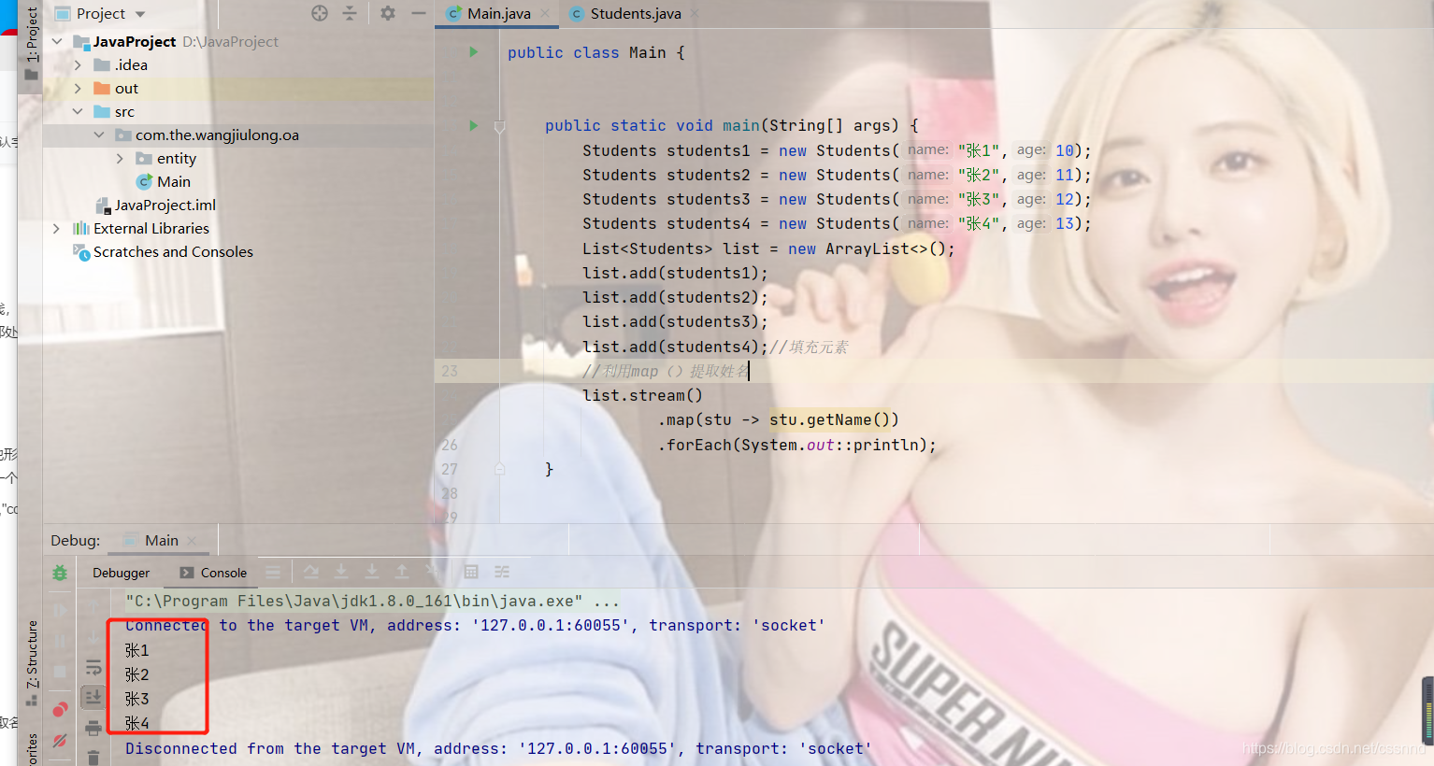Viewport: 1434px width, 766px height.
Task: Hide the Project tool window
Action: [419, 13]
